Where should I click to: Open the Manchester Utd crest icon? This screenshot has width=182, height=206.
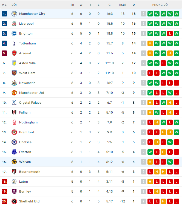pyautogui.click(x=14, y=93)
